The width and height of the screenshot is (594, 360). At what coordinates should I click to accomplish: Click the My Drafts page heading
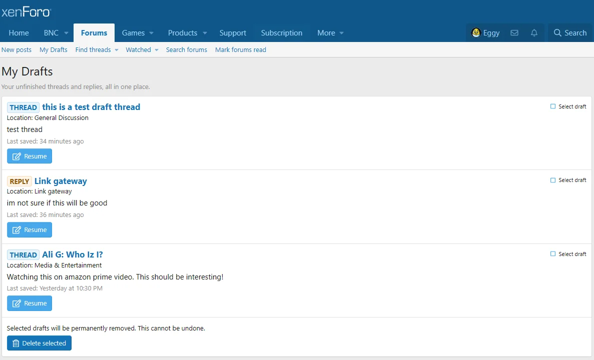pos(27,71)
